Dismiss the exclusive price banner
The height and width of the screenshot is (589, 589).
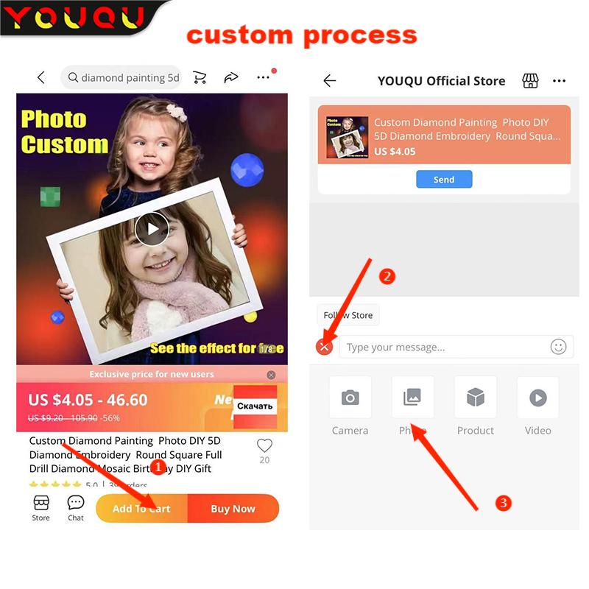pos(271,375)
